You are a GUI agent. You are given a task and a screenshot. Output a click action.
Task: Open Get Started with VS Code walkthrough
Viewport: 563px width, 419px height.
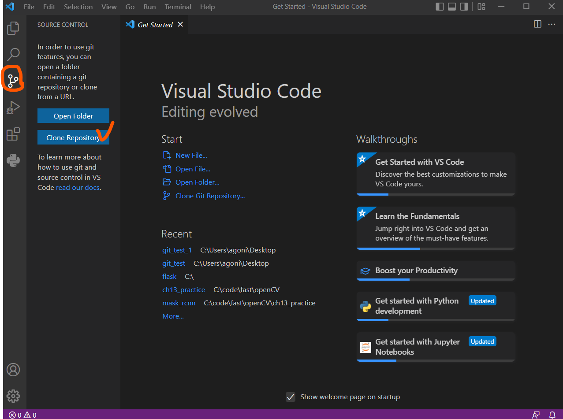(436, 174)
